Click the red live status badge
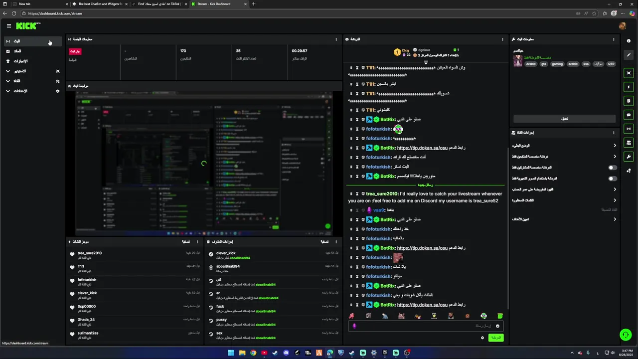Viewport: 638px width, 359px height. tap(75, 51)
